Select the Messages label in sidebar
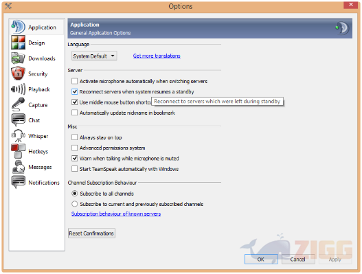Viewport: 362px width, 274px height. pyautogui.click(x=40, y=167)
